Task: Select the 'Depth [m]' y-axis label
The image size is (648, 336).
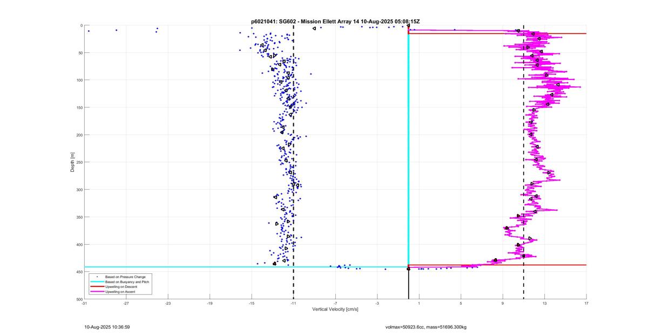Action: tap(72, 162)
